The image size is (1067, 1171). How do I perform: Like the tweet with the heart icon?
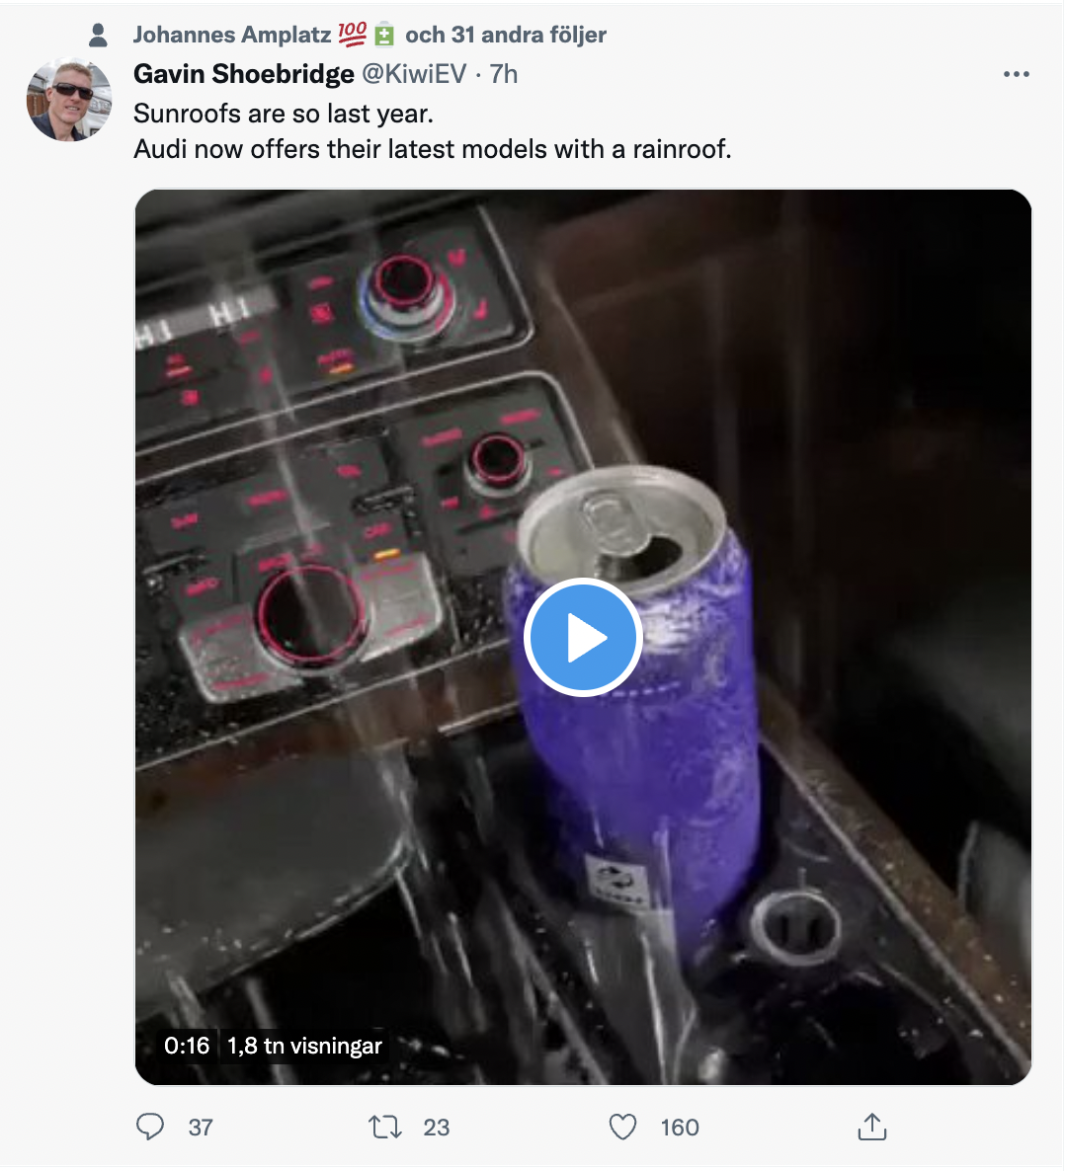tap(622, 1127)
